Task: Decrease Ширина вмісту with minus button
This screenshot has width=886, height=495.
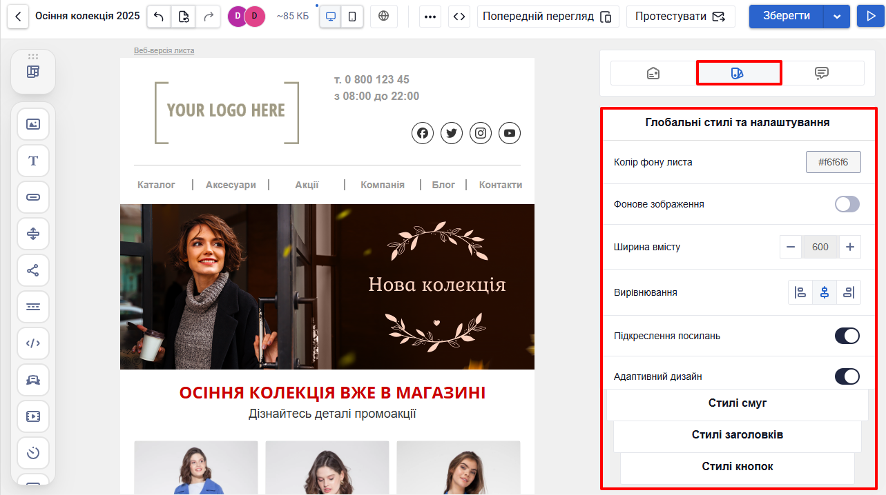Action: pyautogui.click(x=791, y=247)
